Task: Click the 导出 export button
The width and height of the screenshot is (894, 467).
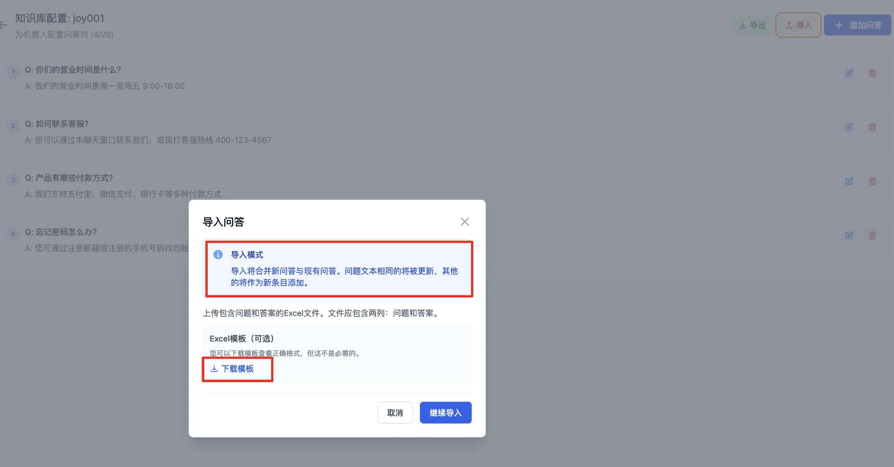Action: pos(751,25)
